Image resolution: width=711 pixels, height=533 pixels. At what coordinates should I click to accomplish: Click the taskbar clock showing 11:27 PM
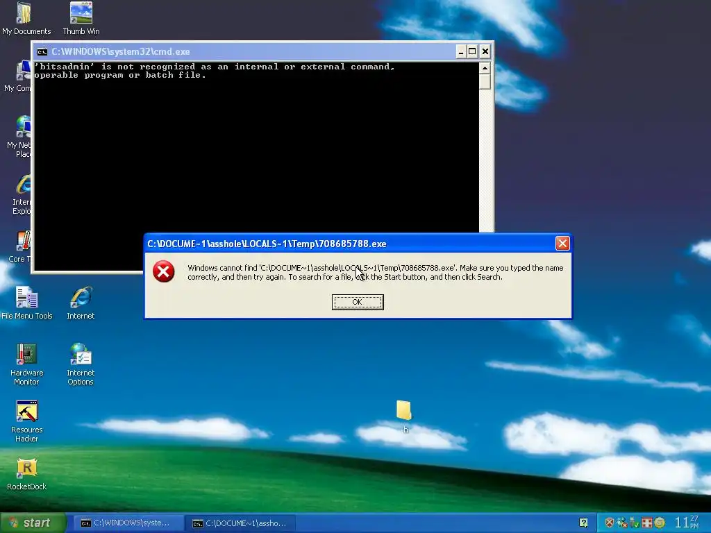click(687, 522)
